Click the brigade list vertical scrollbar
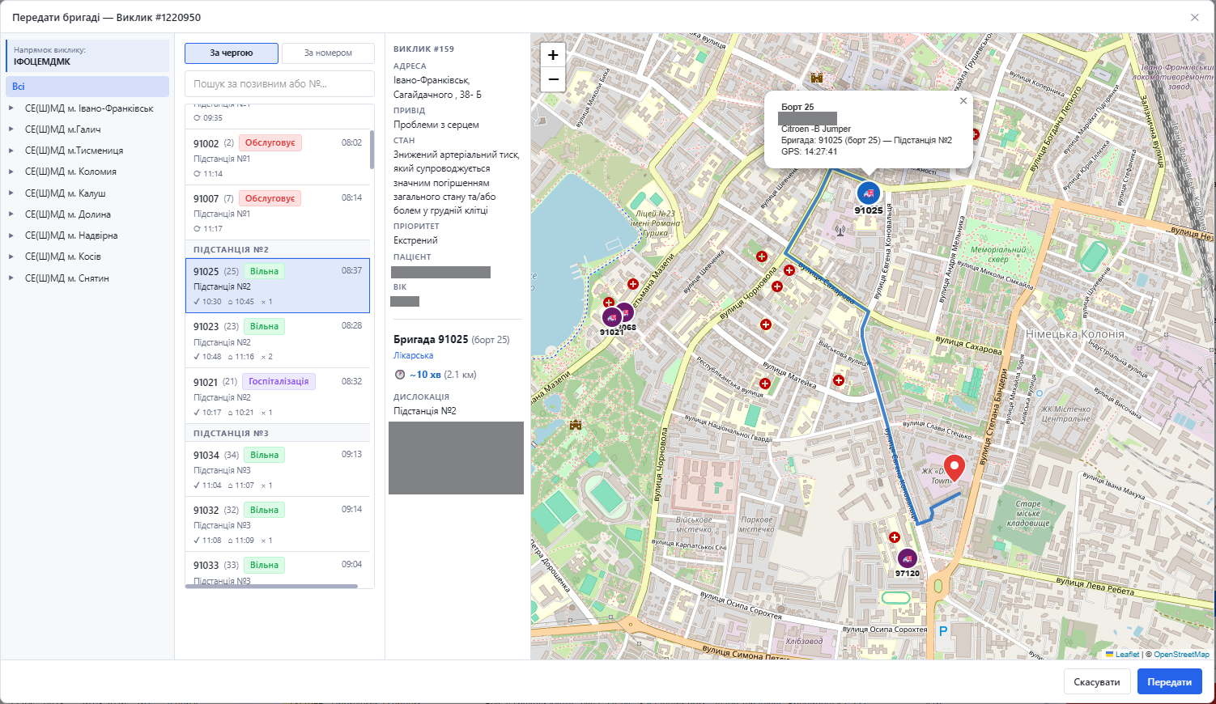The width and height of the screenshot is (1216, 704). click(x=372, y=150)
